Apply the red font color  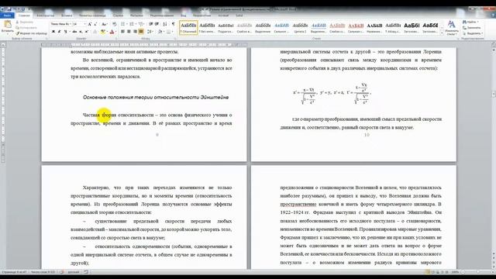112,32
